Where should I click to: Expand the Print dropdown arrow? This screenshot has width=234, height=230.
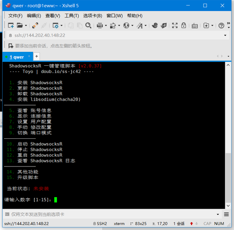[106, 26]
